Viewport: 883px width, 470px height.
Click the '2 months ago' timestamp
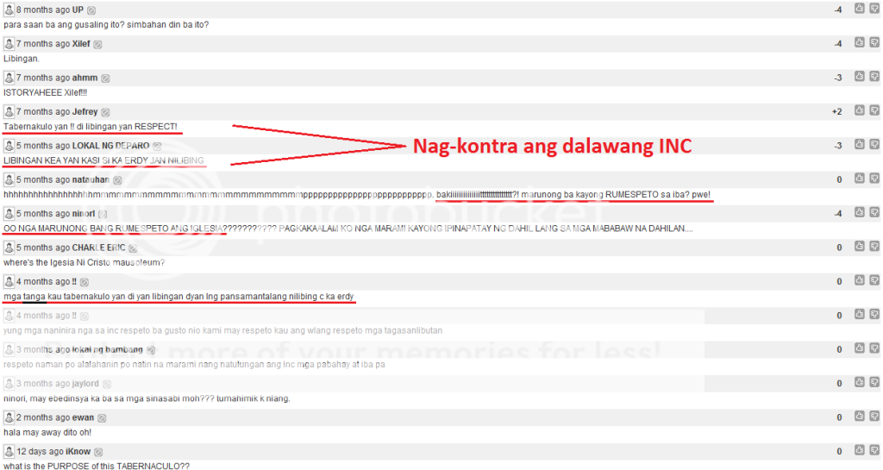[x=43, y=417]
